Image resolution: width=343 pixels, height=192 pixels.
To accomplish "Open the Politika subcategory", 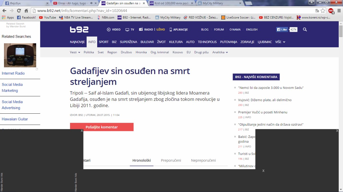I will click(x=89, y=52).
